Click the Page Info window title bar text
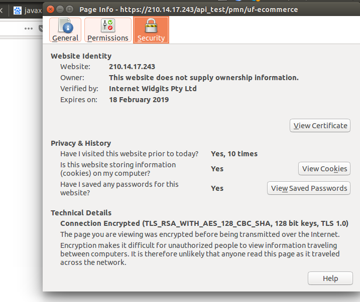 click(x=188, y=10)
